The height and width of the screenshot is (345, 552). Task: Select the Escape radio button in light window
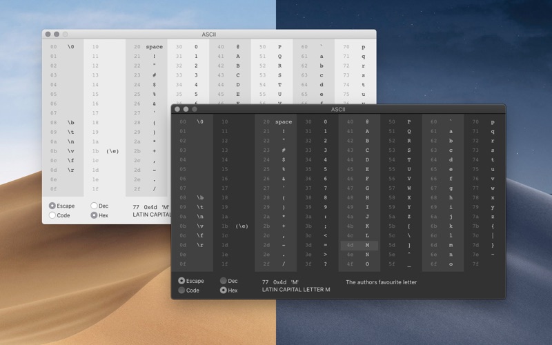click(x=52, y=206)
